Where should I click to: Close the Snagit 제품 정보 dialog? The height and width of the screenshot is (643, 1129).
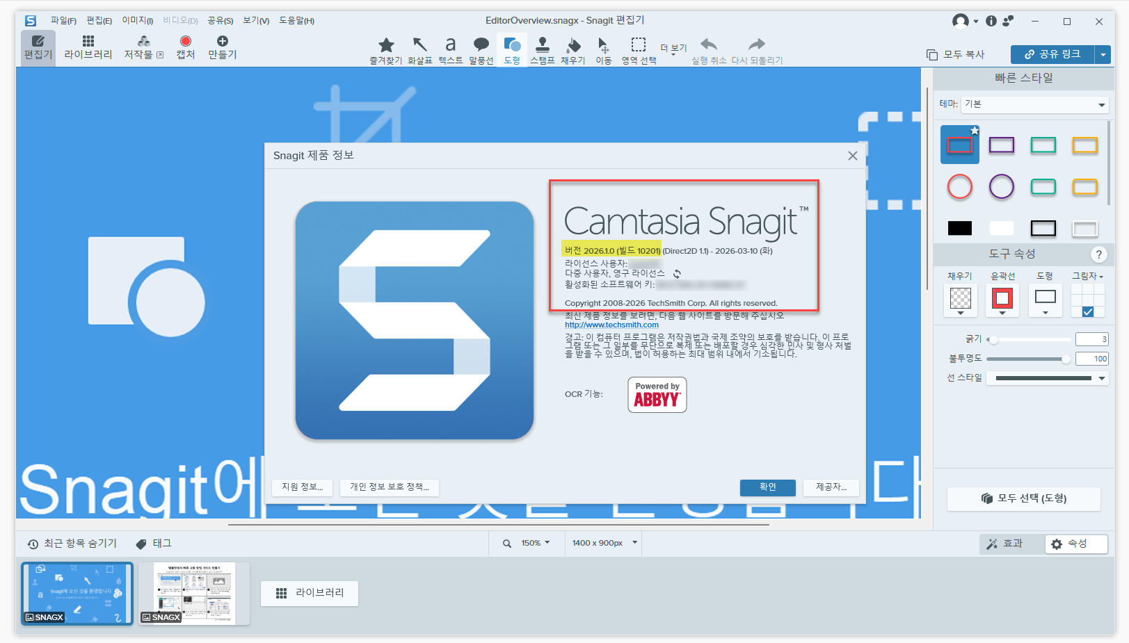tap(853, 156)
